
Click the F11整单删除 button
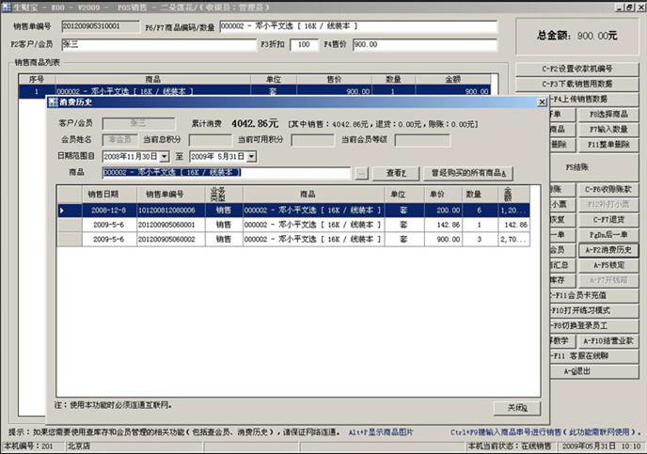[x=608, y=145]
